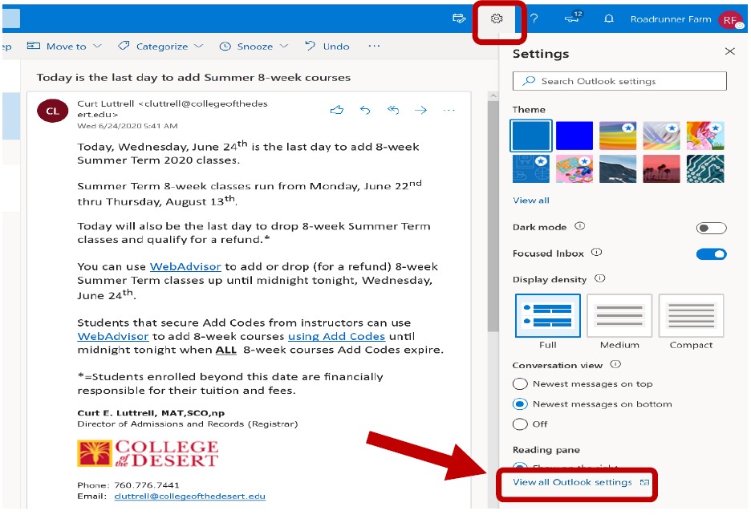Click the Help question mark icon
Screen dimensions: 751x527
(x=534, y=18)
